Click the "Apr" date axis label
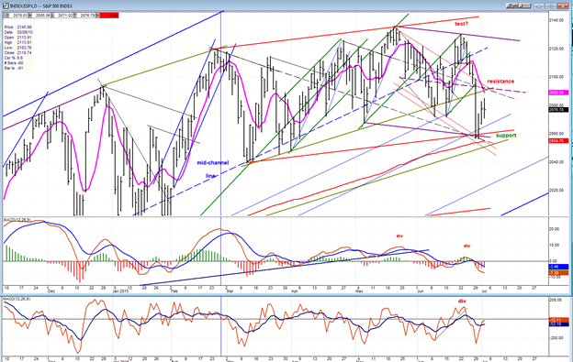This screenshot has width=573, height=362. (x=295, y=291)
